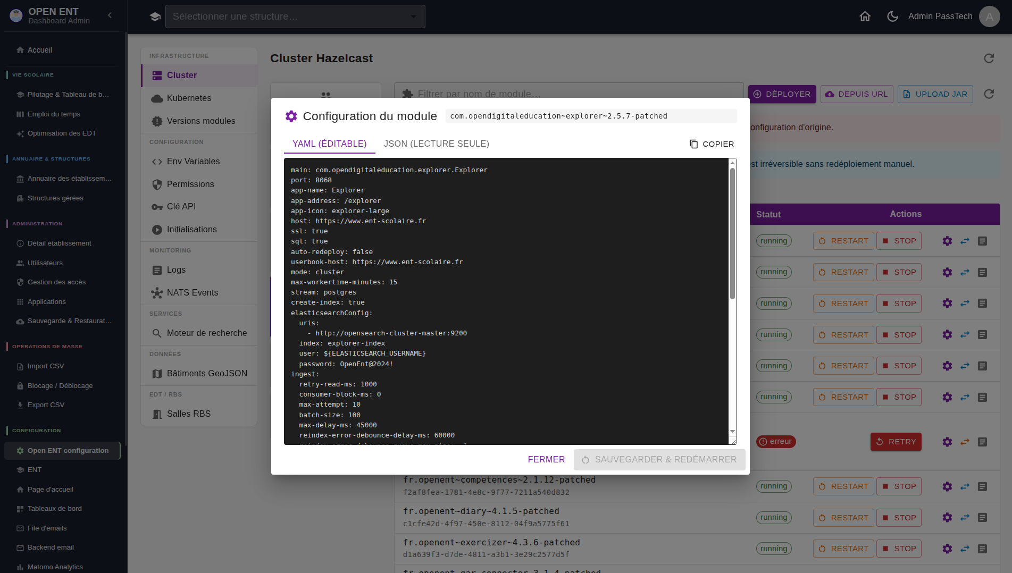Open logs icon for fr.openent~exercizer row
This screenshot has width=1012, height=573.
[x=982, y=549]
